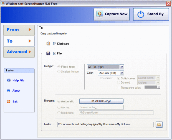Browse for folder using the folder icon button
Viewport: 172px width, 140px height.
tap(159, 125)
